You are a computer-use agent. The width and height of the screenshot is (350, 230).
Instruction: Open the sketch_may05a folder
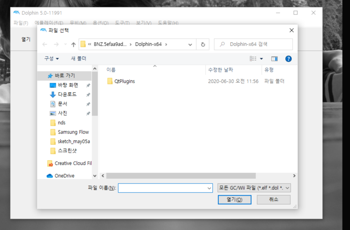coord(70,141)
